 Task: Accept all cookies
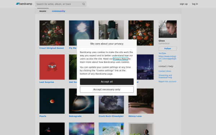point(107,82)
